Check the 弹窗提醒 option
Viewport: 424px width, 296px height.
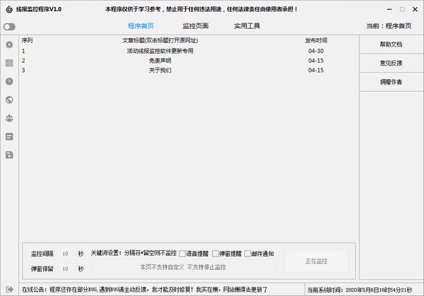coord(216,253)
